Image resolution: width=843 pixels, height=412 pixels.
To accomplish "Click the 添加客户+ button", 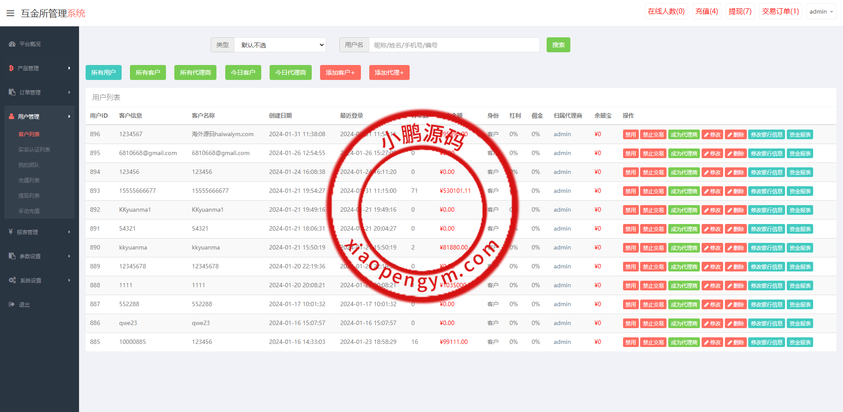I will (340, 72).
